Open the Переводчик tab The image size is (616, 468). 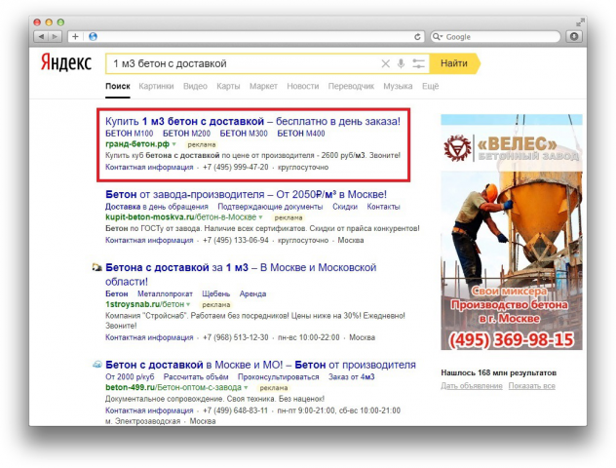pyautogui.click(x=351, y=86)
